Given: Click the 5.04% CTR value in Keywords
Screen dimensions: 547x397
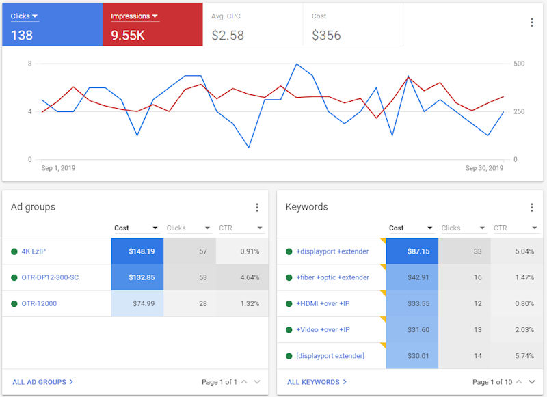Looking at the screenshot, I should 524,251.
